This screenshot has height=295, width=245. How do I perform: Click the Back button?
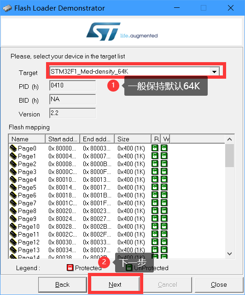pyautogui.click(x=62, y=284)
